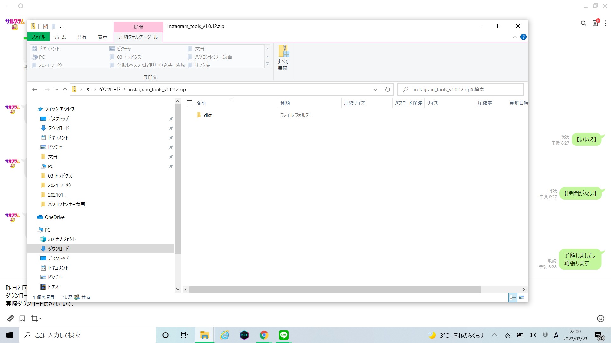Open Google Chrome from the taskbar
611x343 pixels.
[x=264, y=335]
